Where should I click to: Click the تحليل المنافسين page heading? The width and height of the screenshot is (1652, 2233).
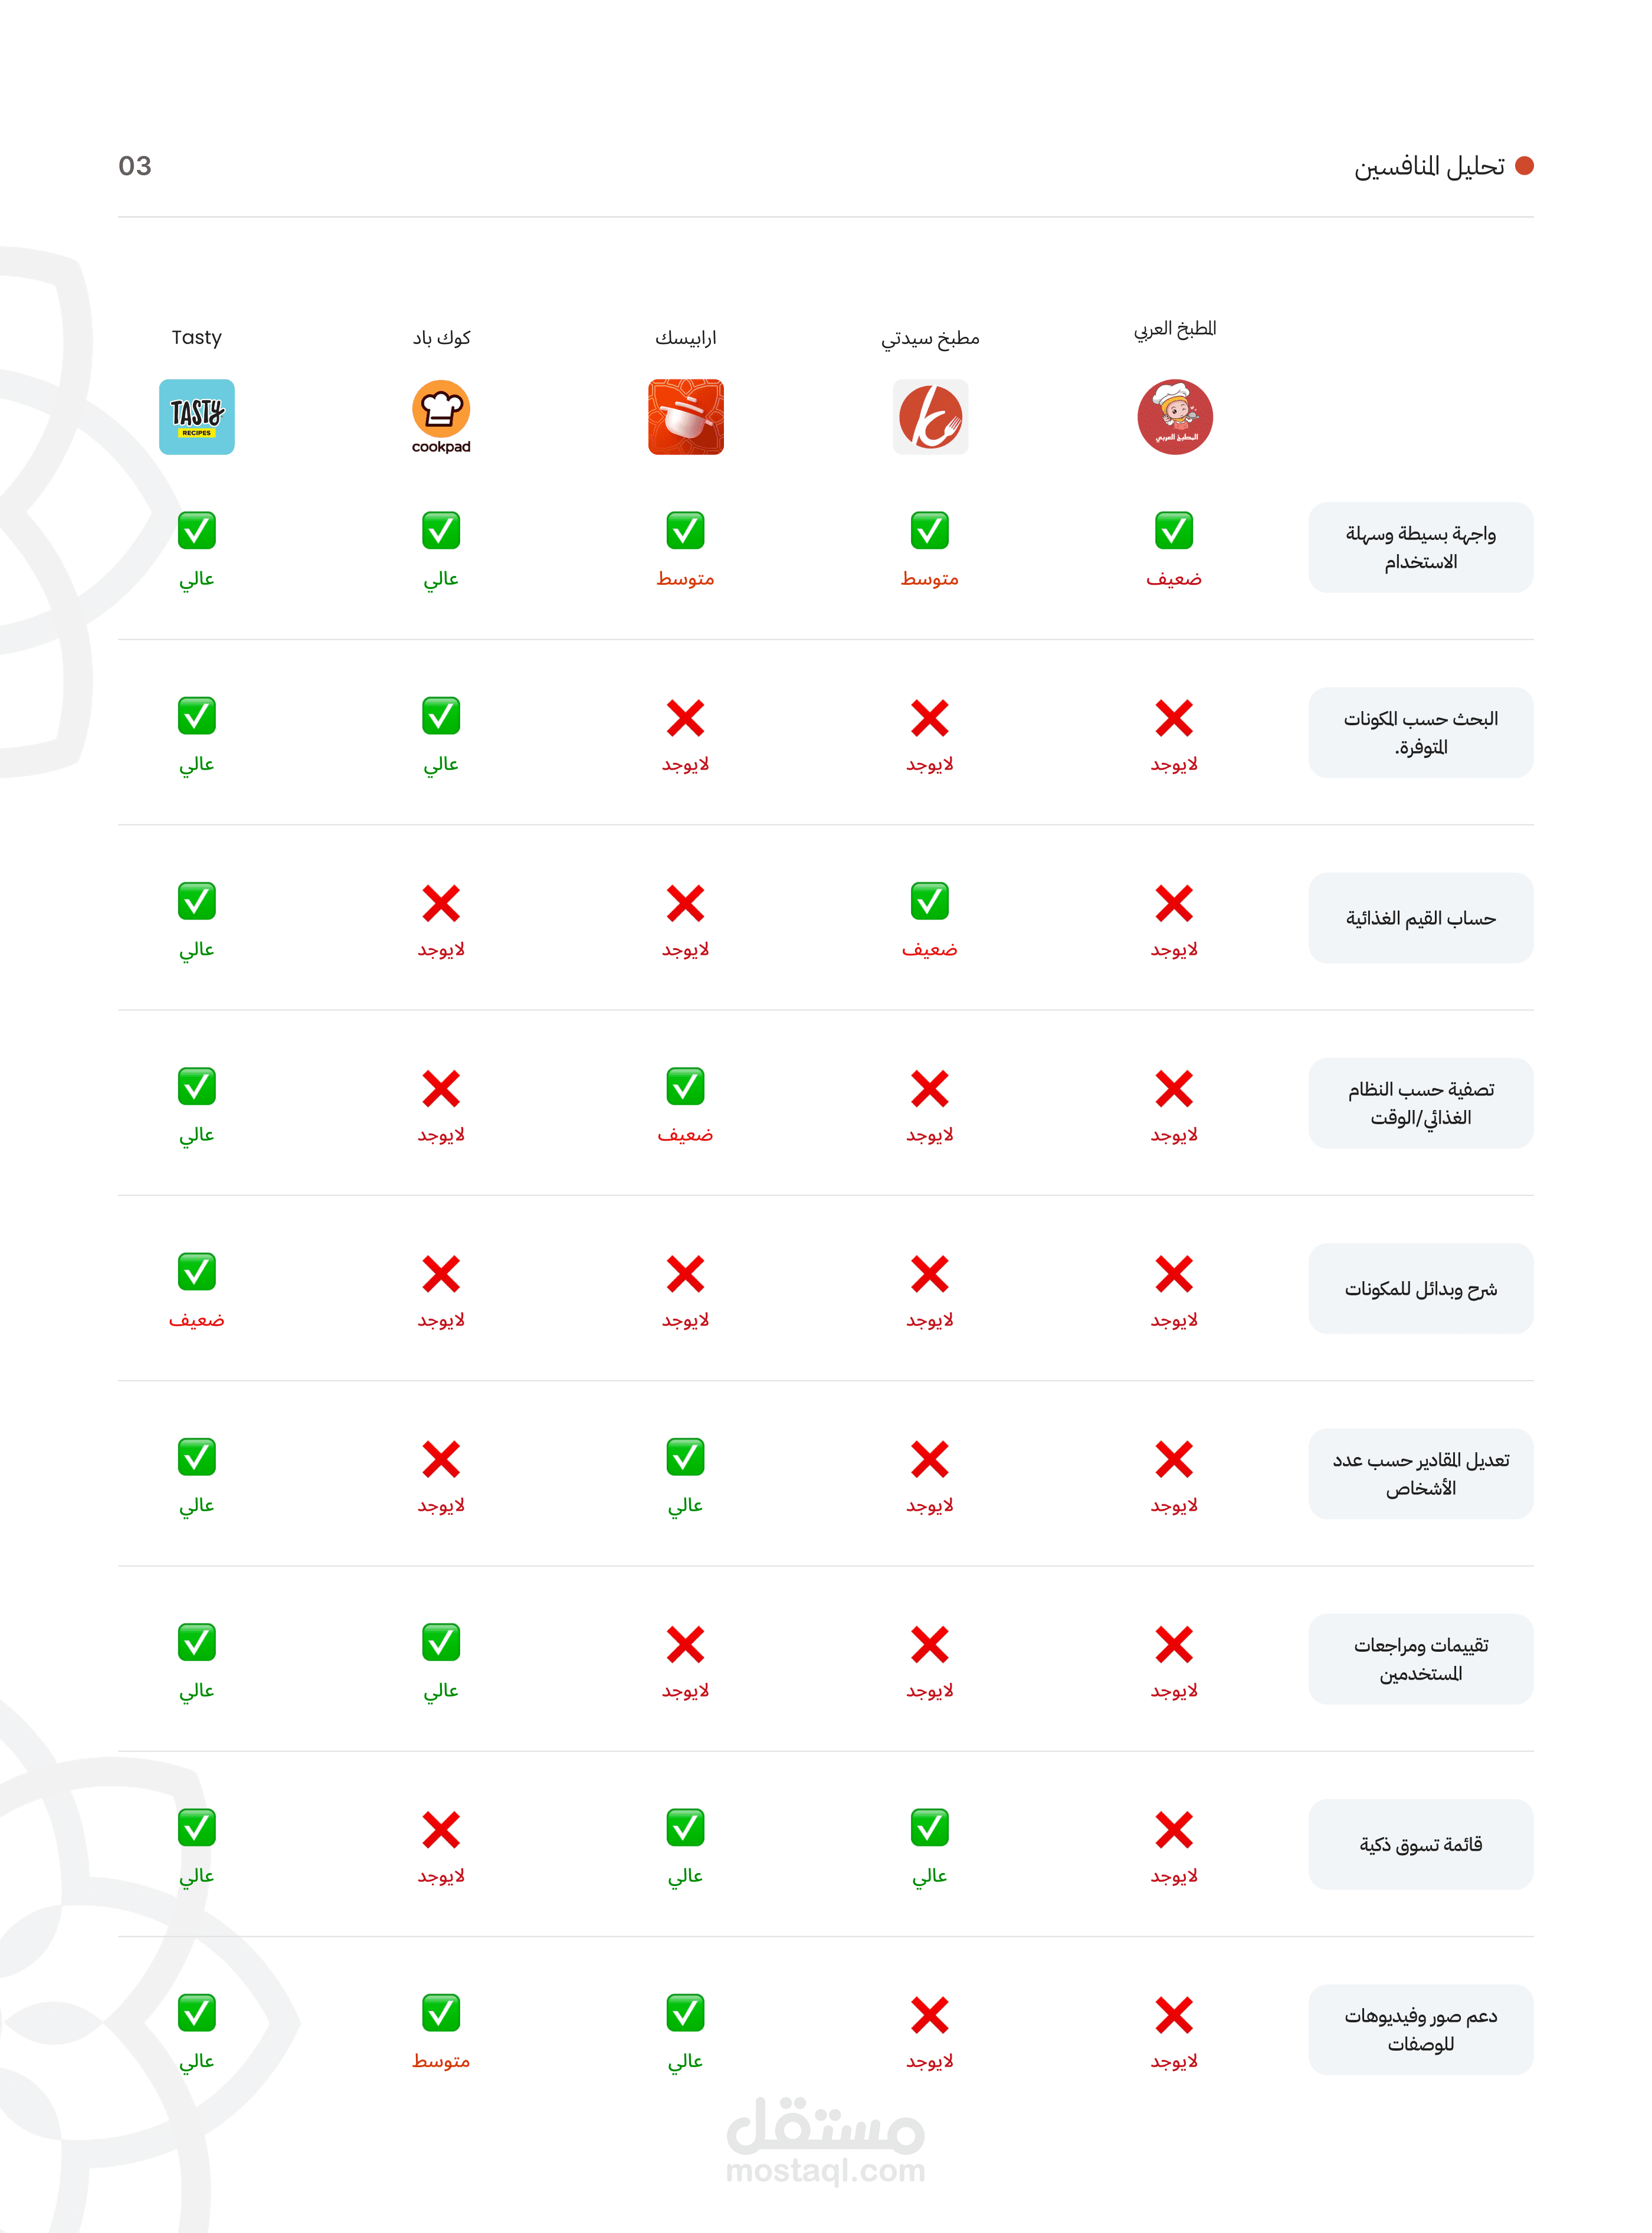pos(1429,167)
